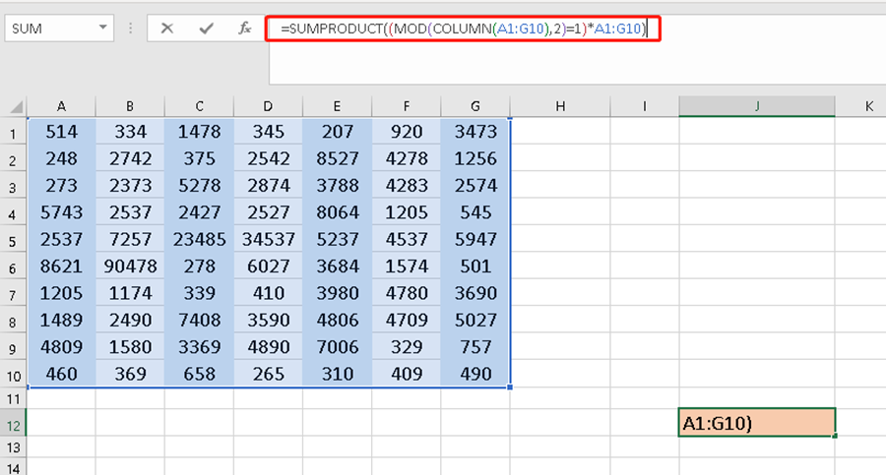The width and height of the screenshot is (886, 475).
Task: Select row 3 header
Action: click(x=13, y=186)
